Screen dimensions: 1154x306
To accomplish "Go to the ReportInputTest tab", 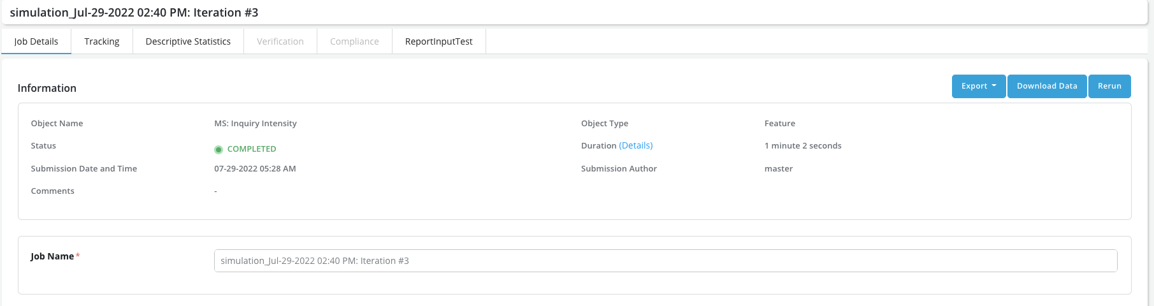I will click(438, 41).
